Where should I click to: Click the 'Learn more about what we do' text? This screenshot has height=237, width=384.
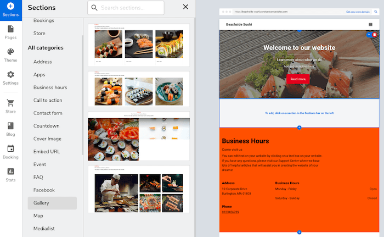300,60
